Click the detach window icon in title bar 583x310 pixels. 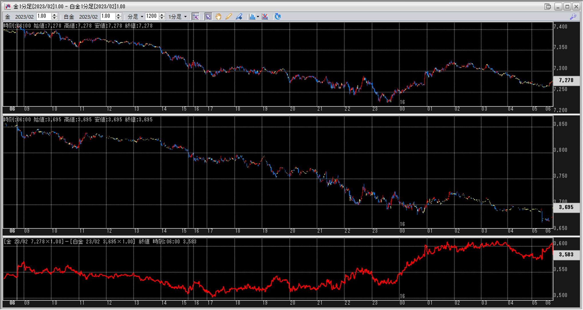tap(547, 7)
